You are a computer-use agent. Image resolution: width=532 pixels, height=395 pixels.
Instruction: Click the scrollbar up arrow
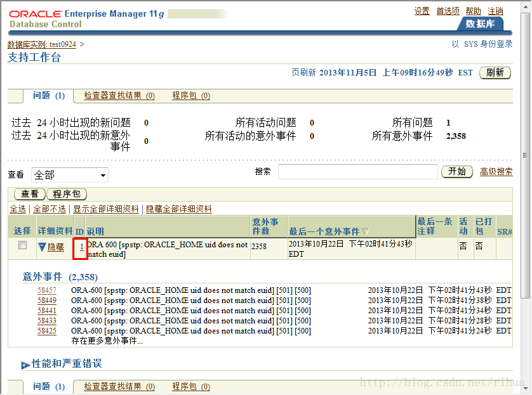coord(526,6)
